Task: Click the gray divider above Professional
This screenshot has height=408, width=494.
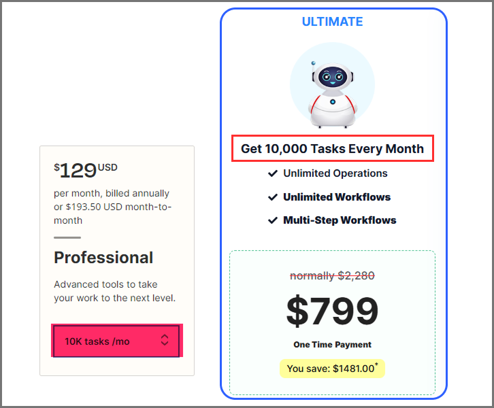Action: click(67, 238)
